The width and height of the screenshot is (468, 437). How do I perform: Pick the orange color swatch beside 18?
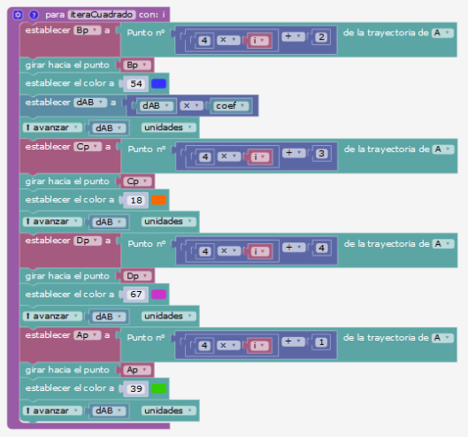tap(158, 200)
